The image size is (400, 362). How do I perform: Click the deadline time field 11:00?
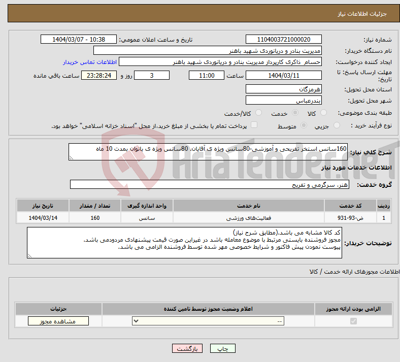click(207, 75)
